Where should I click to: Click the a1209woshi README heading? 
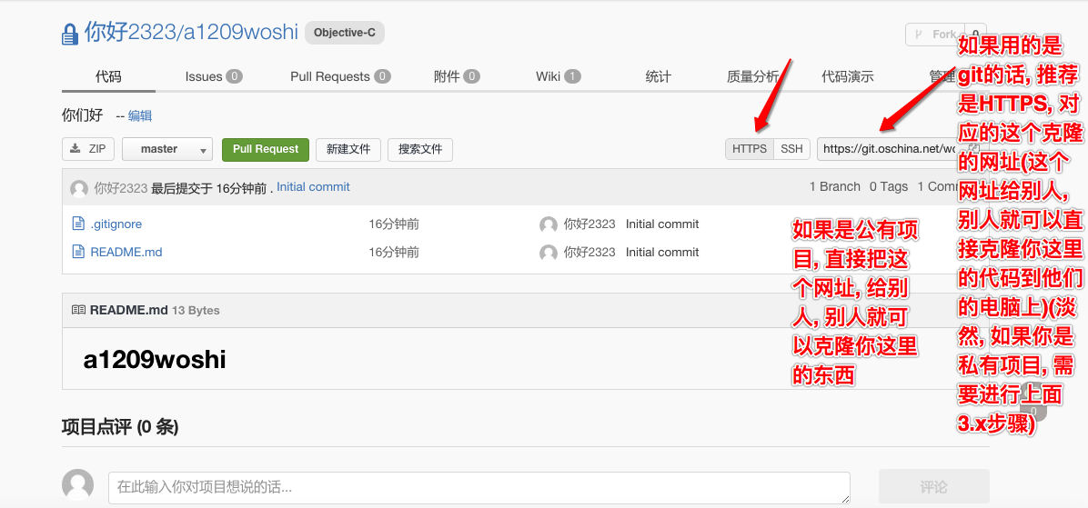[x=154, y=360]
